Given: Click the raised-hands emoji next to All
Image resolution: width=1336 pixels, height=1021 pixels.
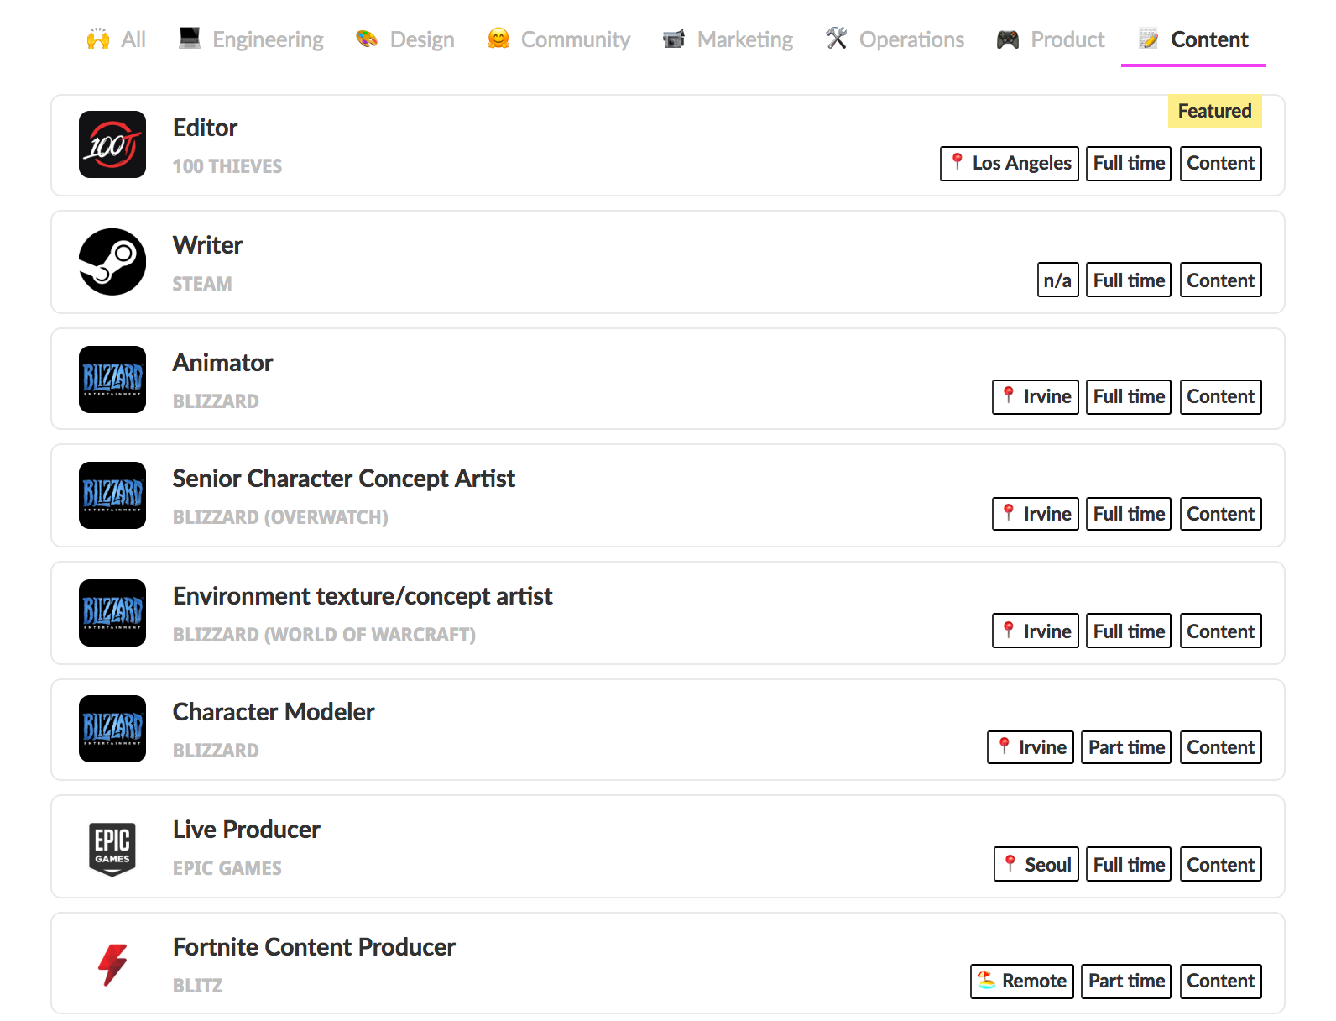Looking at the screenshot, I should point(98,39).
